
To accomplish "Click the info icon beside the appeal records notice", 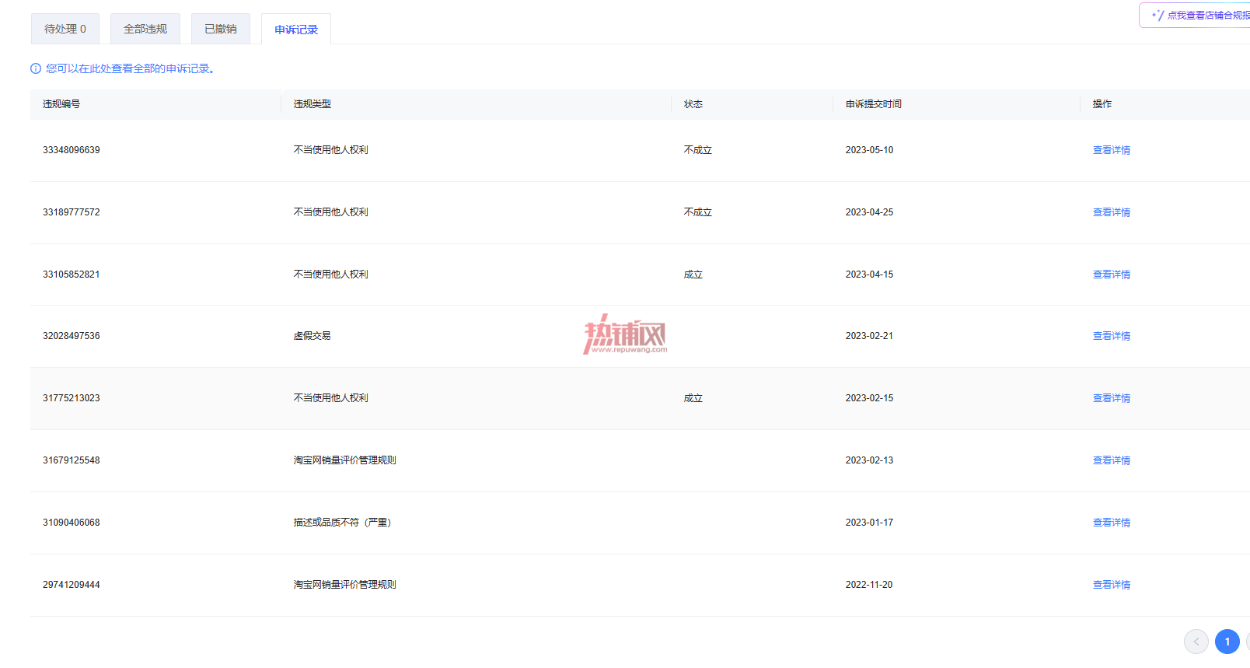I will coord(36,68).
